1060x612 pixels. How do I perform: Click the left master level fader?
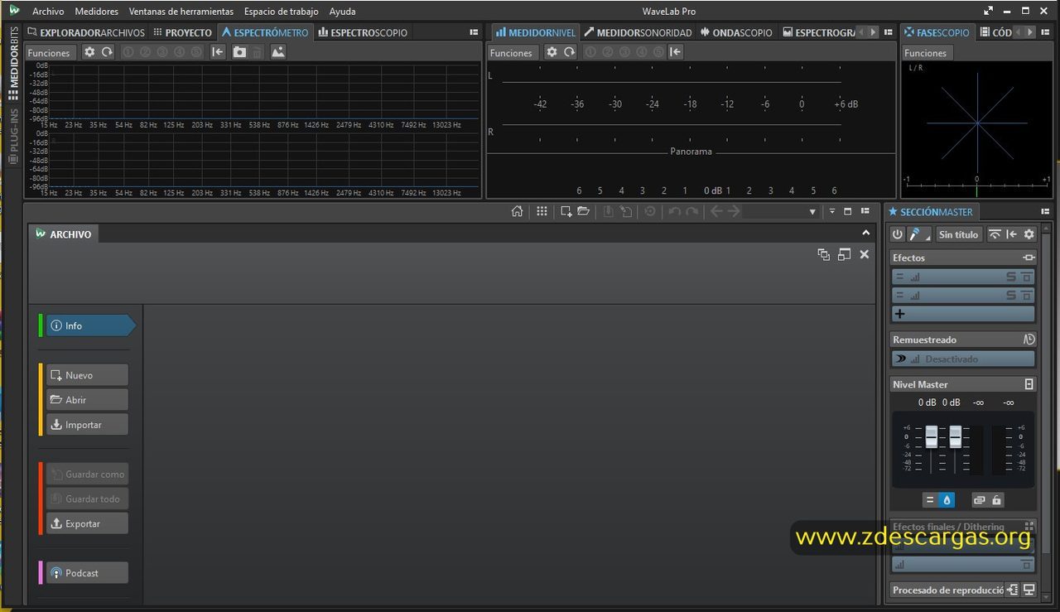tap(932, 436)
